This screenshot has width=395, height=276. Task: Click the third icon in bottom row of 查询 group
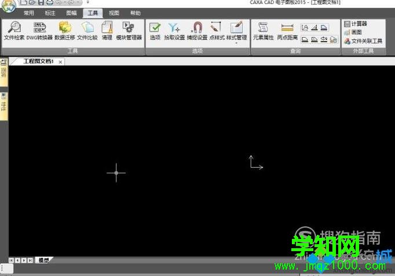point(324,39)
